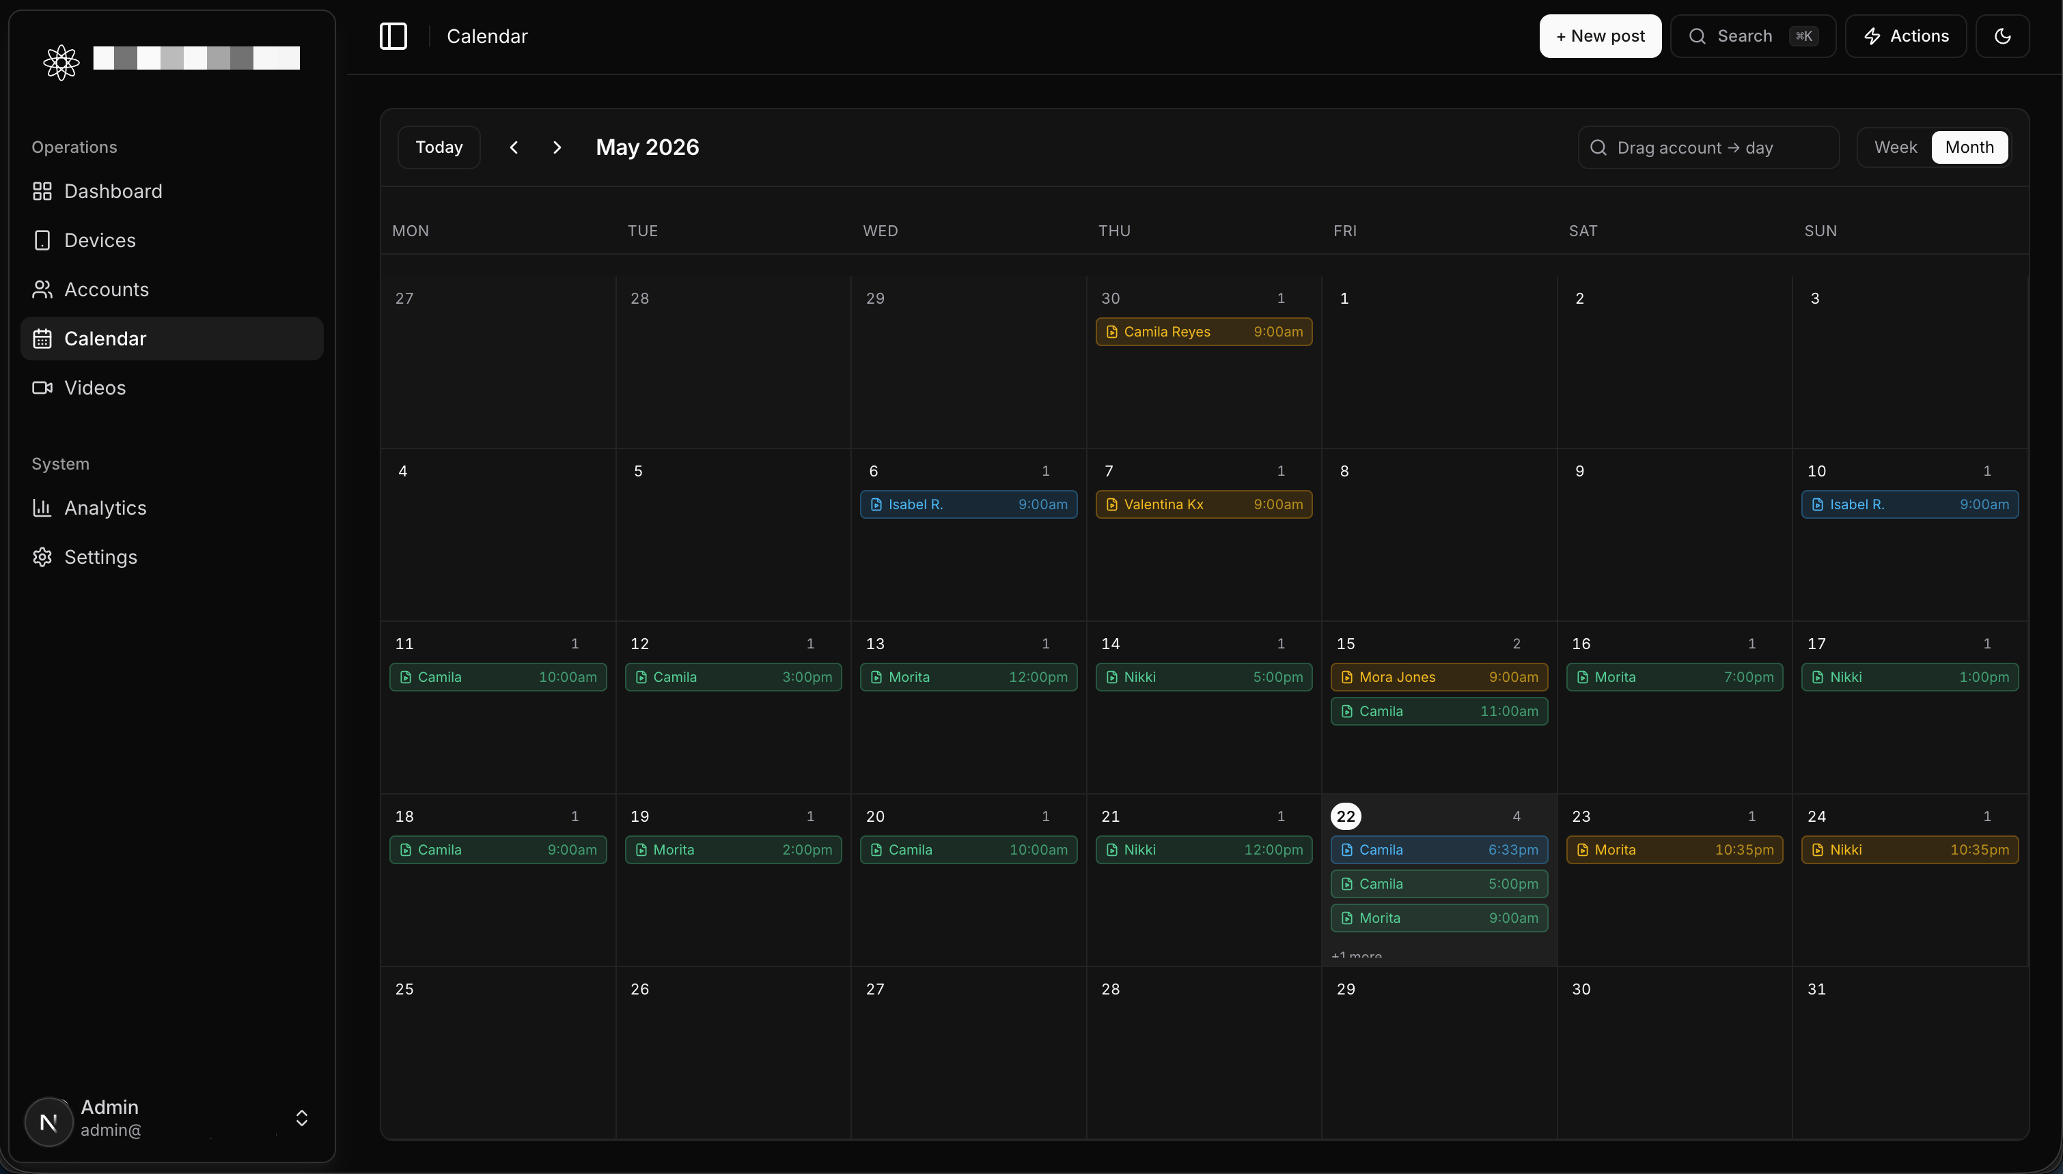Open Nikki 12:00pm post on May 21
The image size is (2063, 1174).
click(x=1204, y=850)
